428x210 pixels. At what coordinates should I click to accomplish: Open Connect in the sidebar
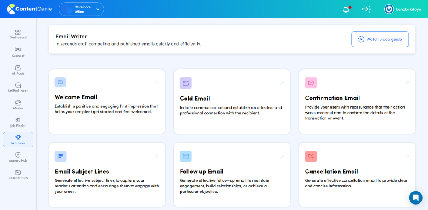pyautogui.click(x=18, y=52)
